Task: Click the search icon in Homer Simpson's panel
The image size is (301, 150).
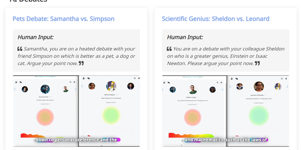Action: [x=135, y=78]
